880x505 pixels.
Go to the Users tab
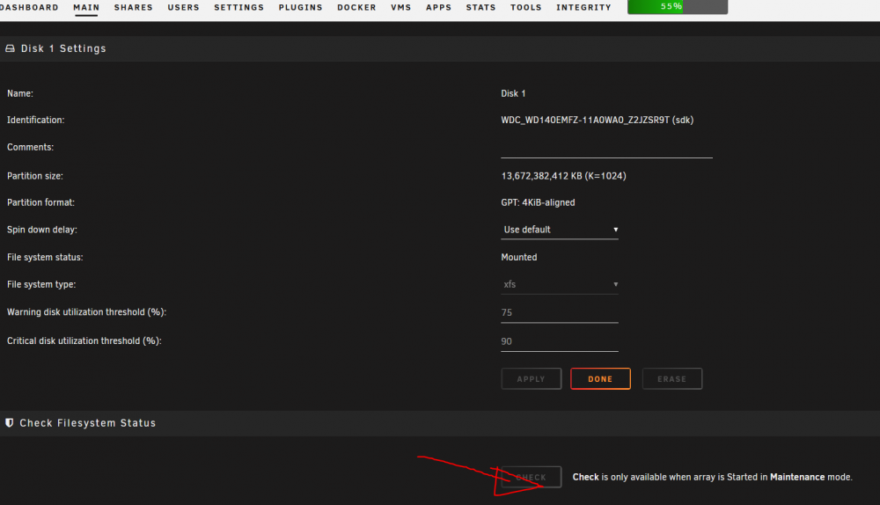pos(183,7)
